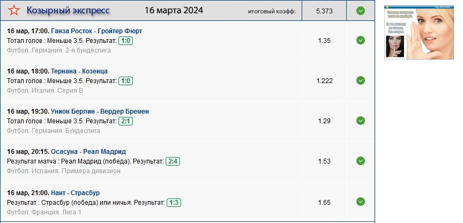The width and height of the screenshot is (463, 223).
Task: Click the 1:0 result badge for Ганза Росток
Action: 125,41
